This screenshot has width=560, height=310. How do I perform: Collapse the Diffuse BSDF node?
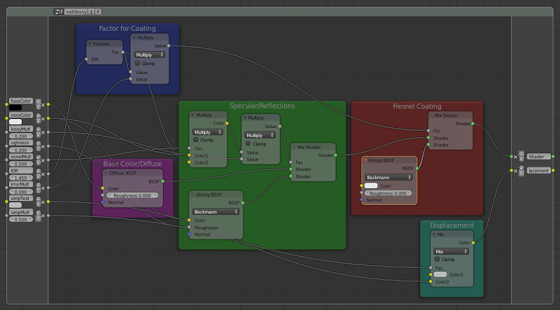(106, 173)
